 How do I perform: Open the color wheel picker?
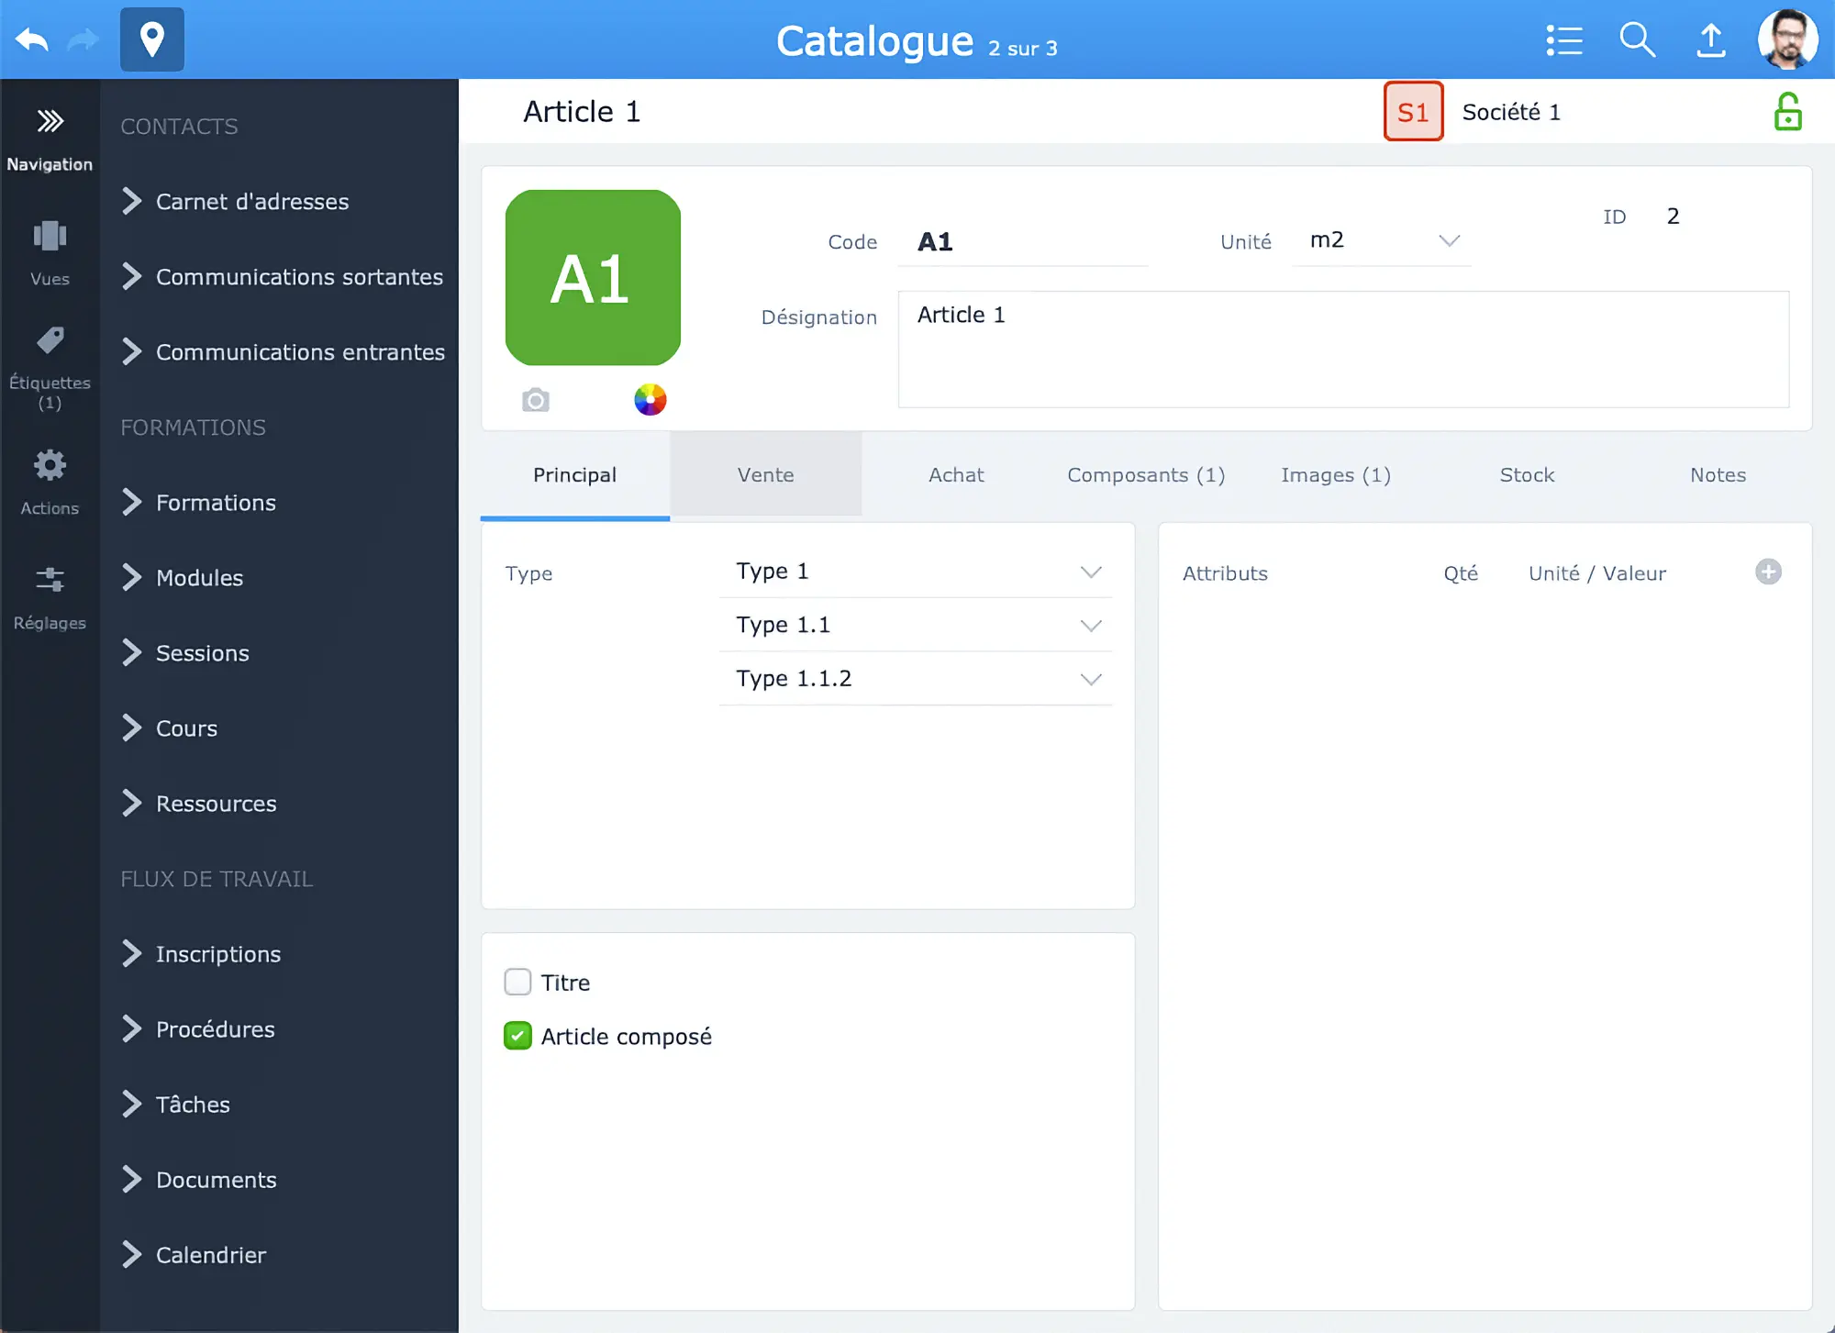[x=650, y=400]
